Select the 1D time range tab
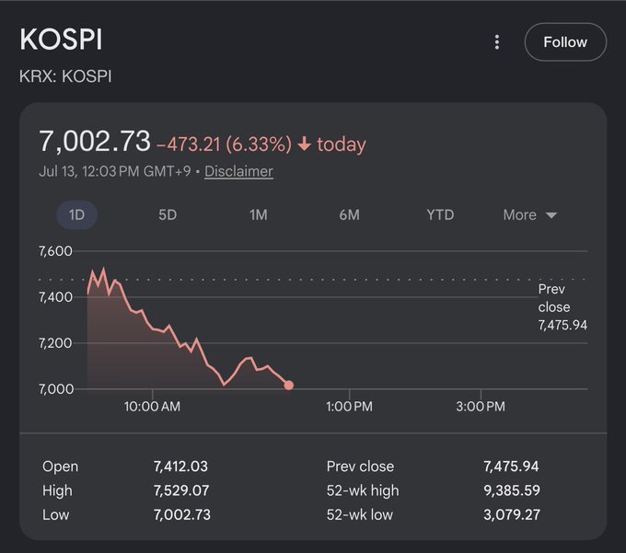Viewport: 626px width, 553px height. pos(76,214)
